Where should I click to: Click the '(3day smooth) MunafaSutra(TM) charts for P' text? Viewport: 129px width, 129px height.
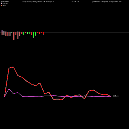[x=38, y=2]
